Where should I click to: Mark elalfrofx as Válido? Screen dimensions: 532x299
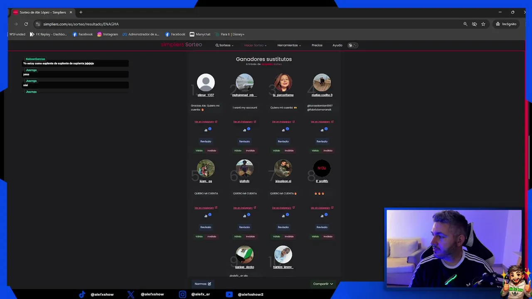(x=238, y=237)
